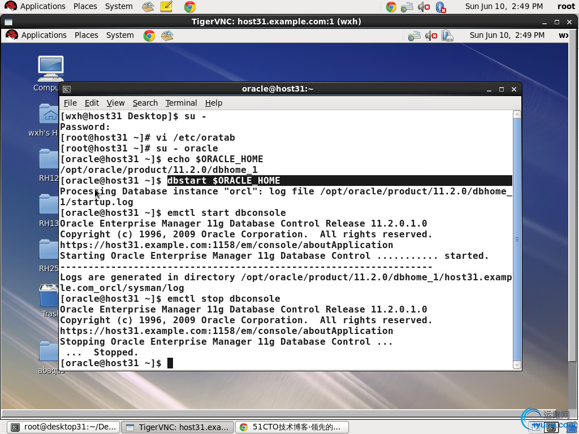Click 'vi /etc/oratab' command line
Viewport: 579px width, 434px height.
[195, 138]
